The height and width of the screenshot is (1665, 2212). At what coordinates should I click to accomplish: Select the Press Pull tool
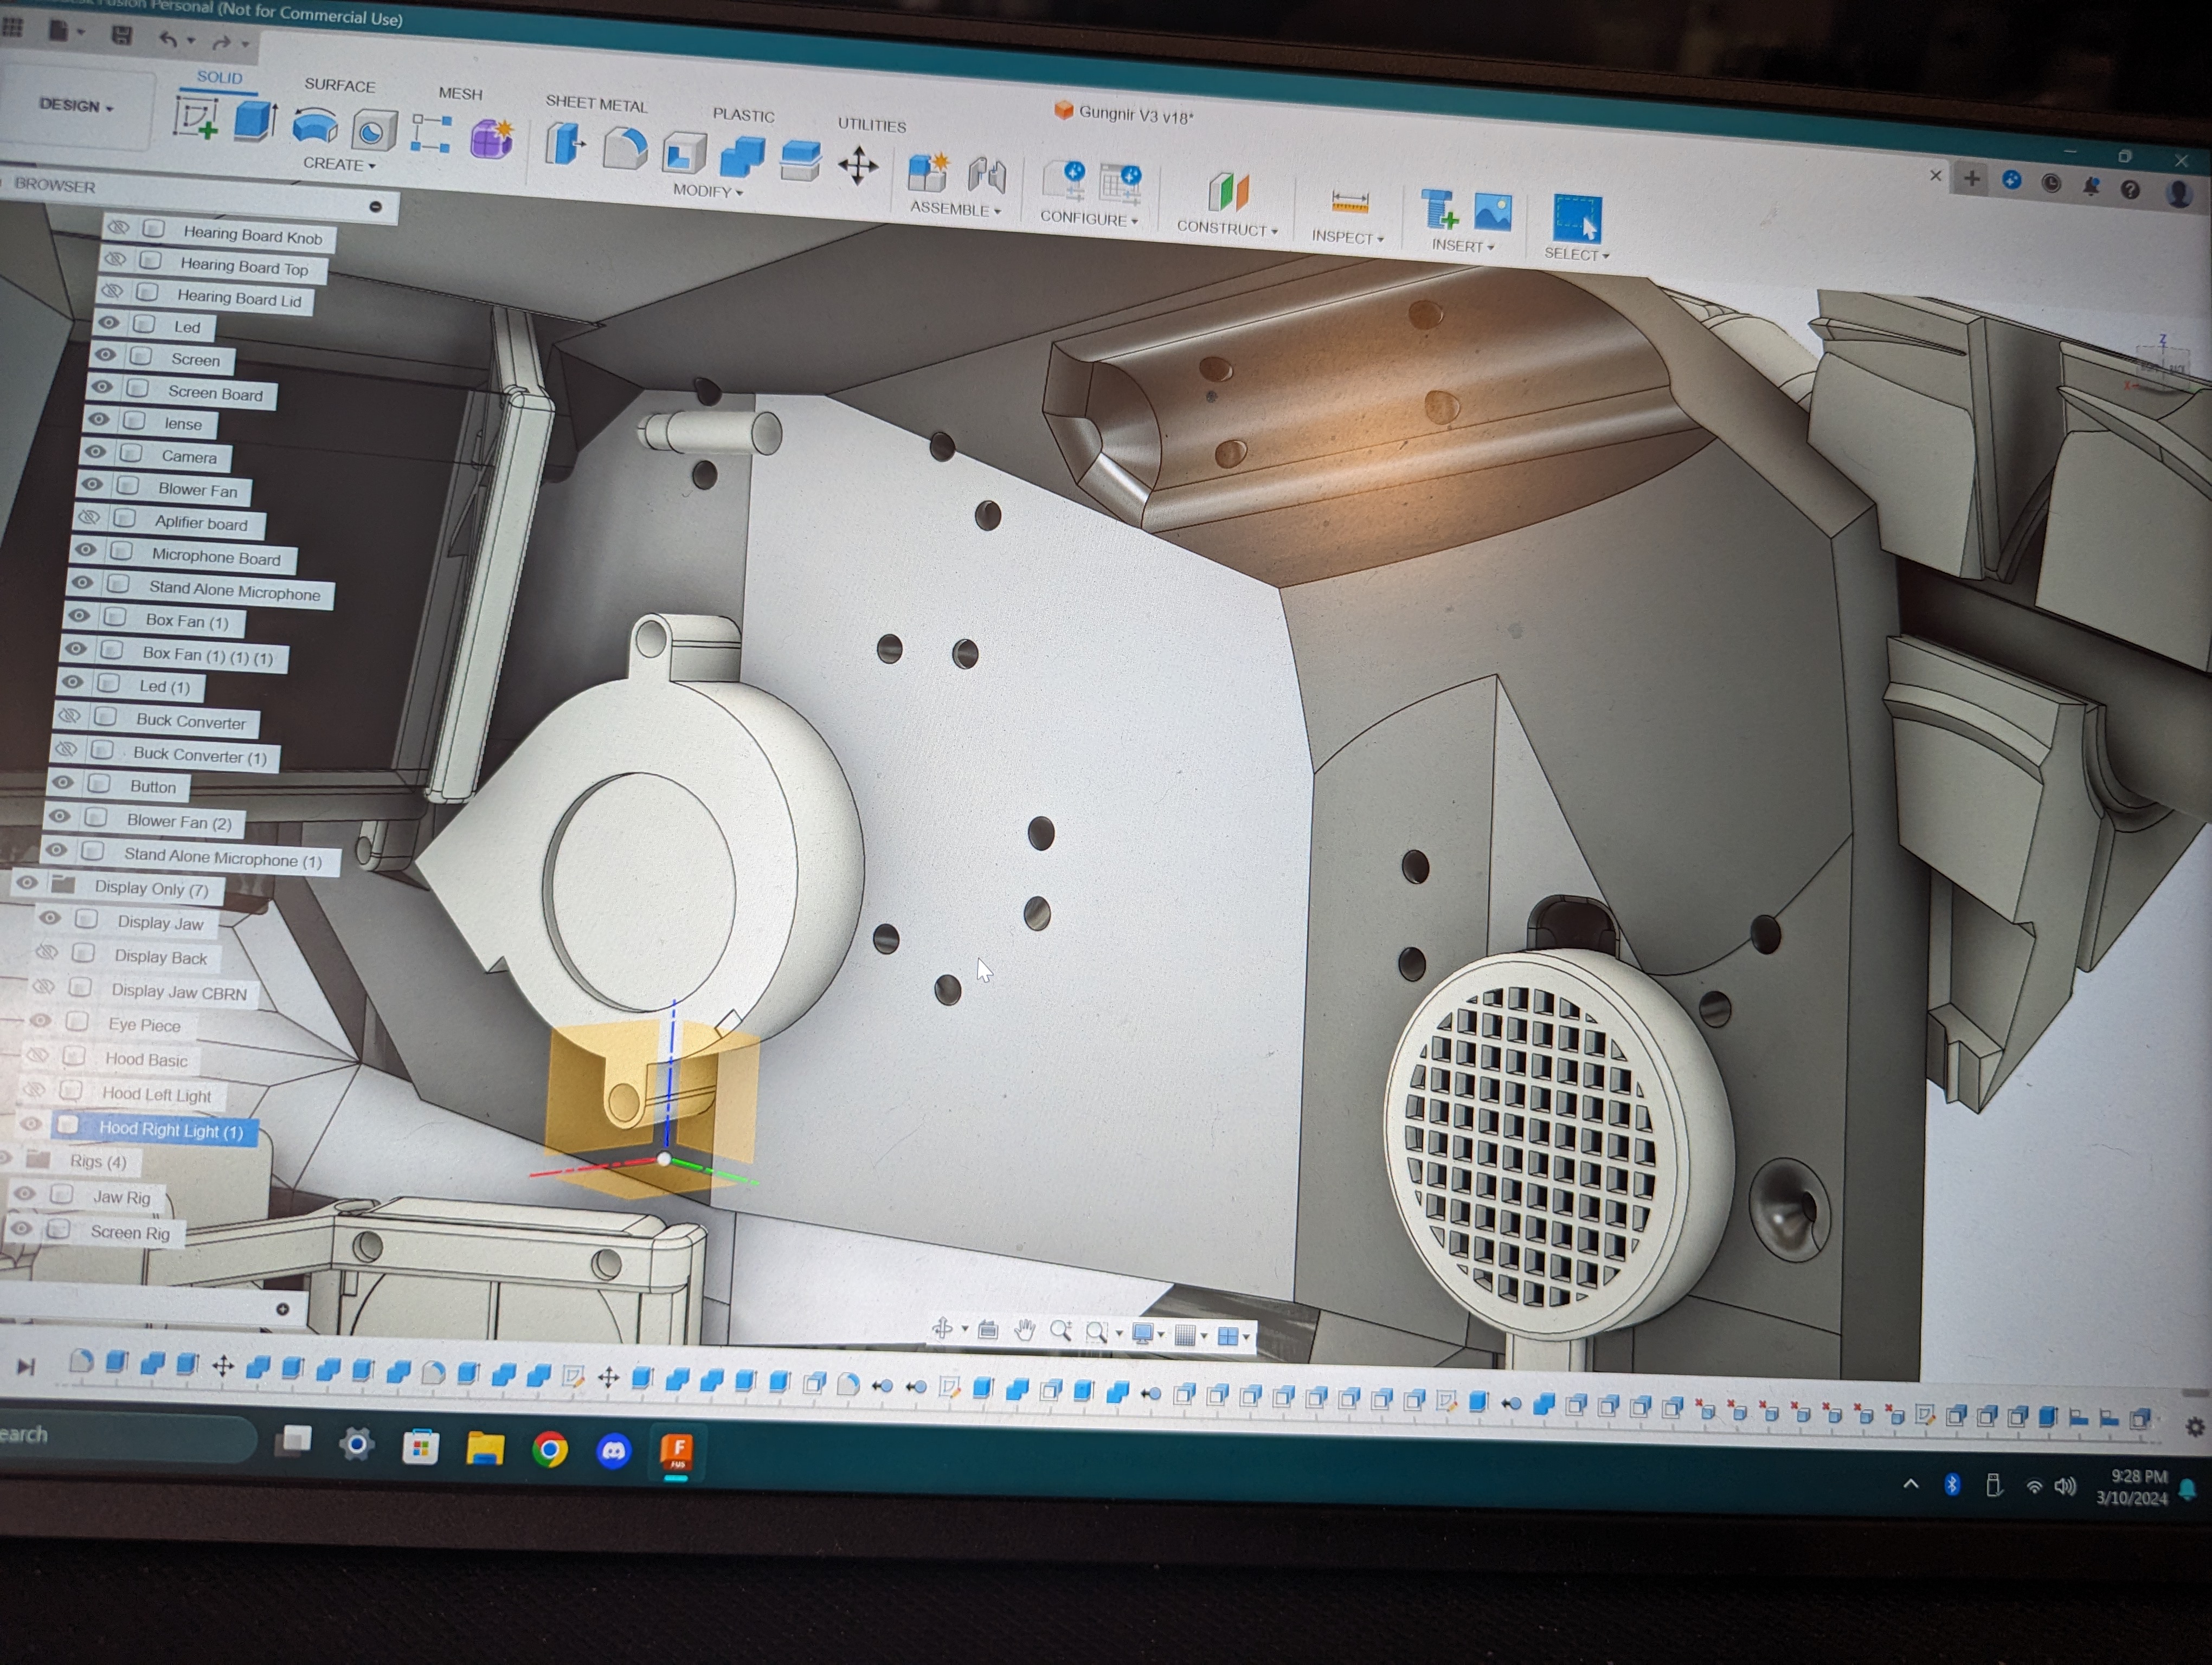pos(565,145)
